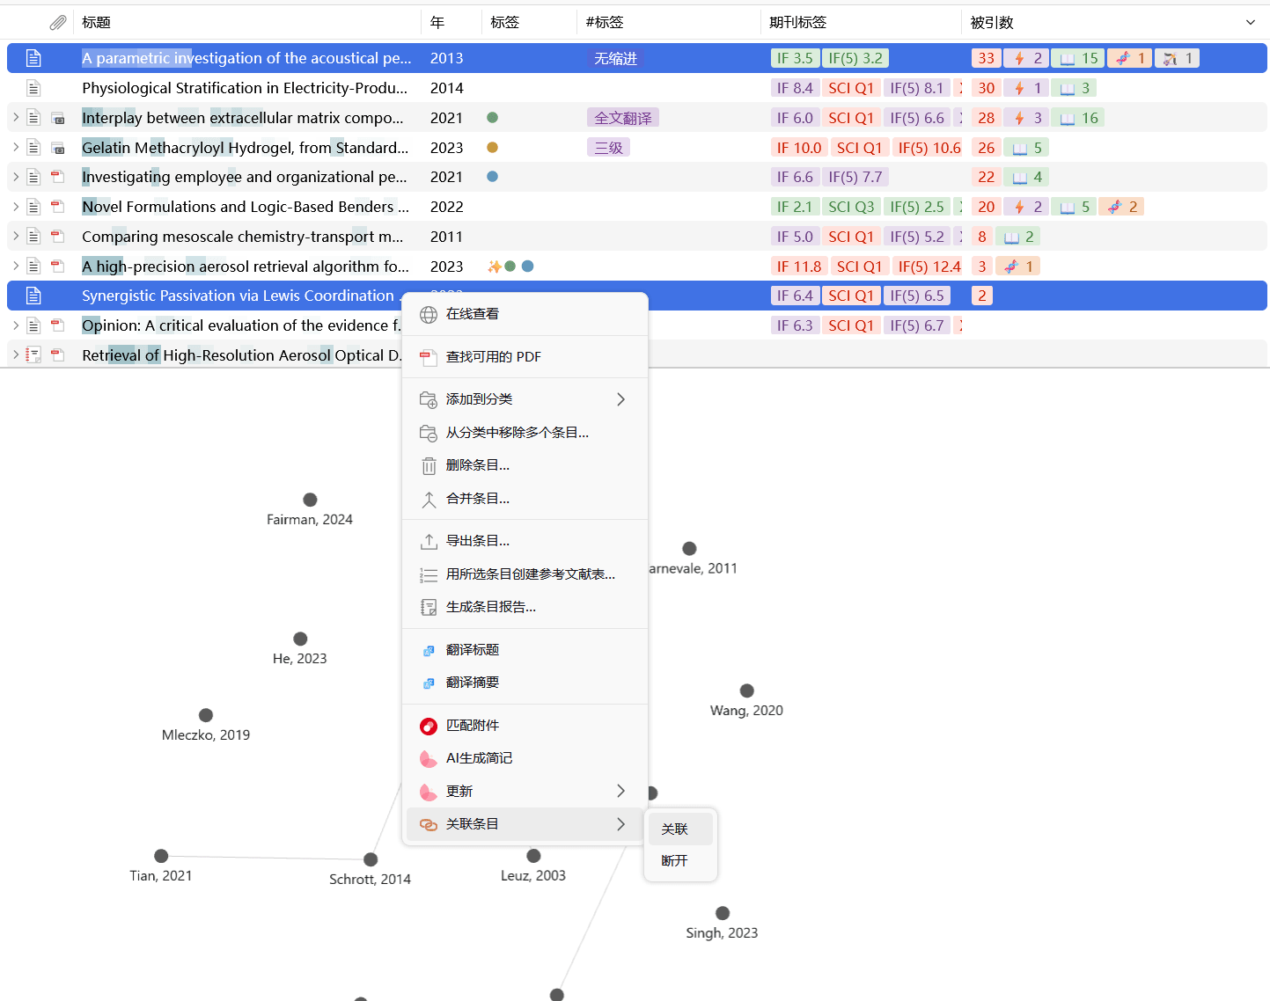Open the column picker dropdown arrow

pyautogui.click(x=1251, y=23)
